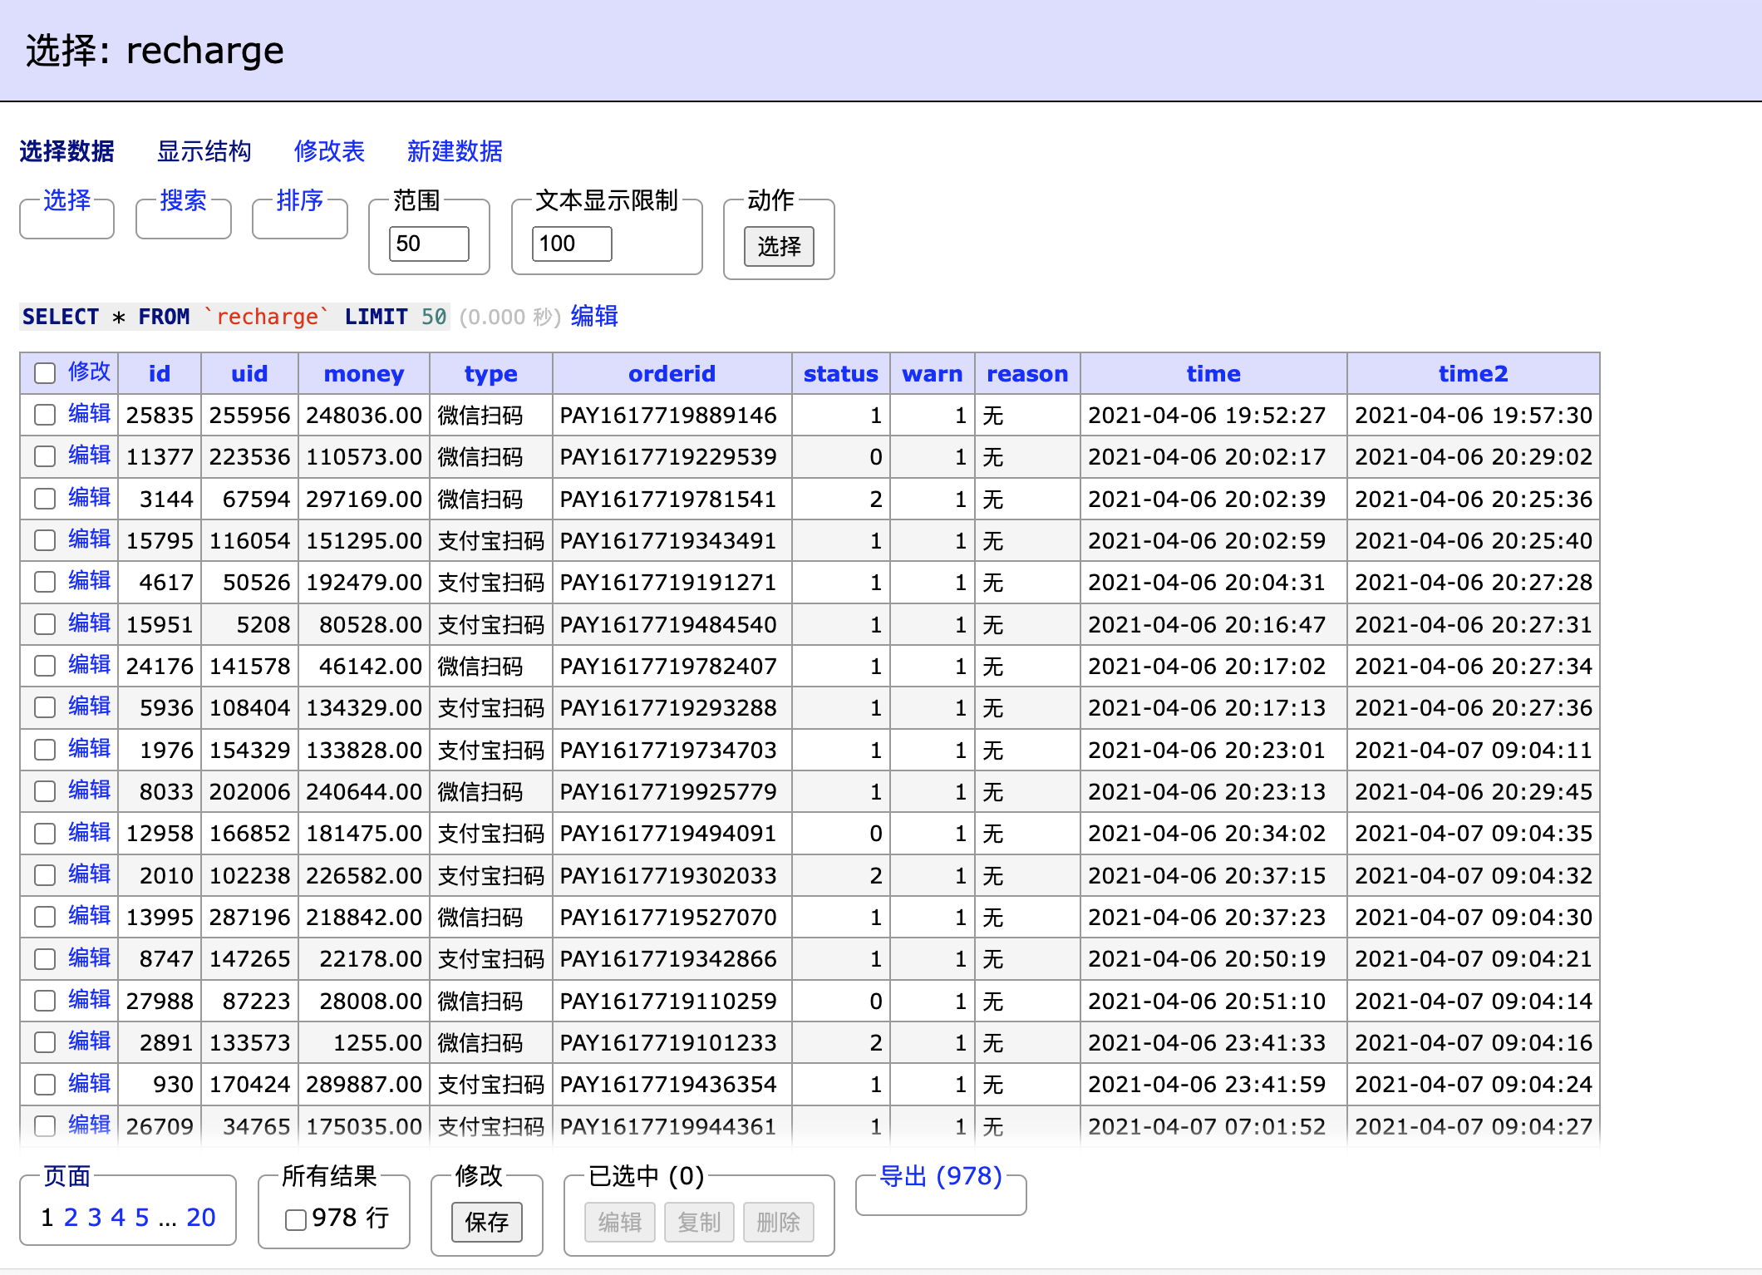Expand the 搜索 fieldset legend

click(x=183, y=200)
